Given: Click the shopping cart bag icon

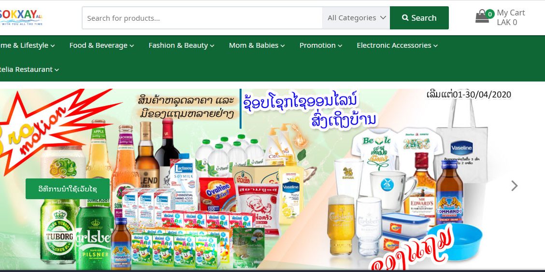Looking at the screenshot, I should (482, 17).
